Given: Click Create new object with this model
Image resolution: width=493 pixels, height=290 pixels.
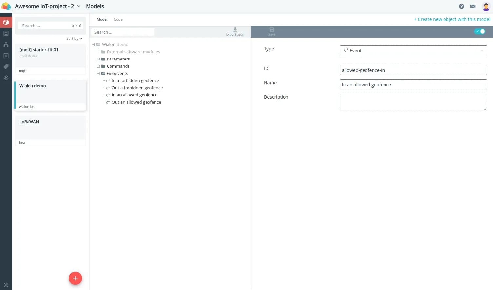Looking at the screenshot, I should click(452, 19).
